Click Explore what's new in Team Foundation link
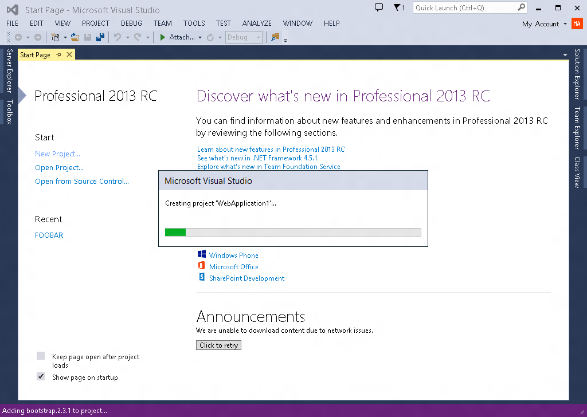The width and height of the screenshot is (587, 417). coord(268,167)
